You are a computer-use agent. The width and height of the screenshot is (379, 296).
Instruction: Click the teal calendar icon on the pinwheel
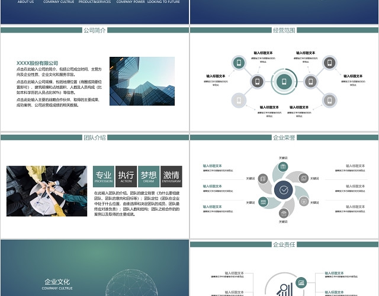[263, 202]
